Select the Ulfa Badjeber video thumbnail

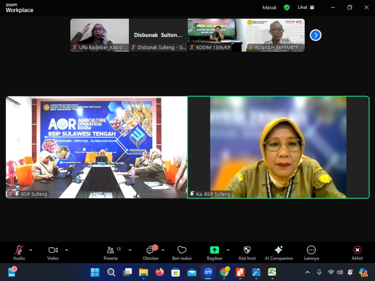point(99,35)
